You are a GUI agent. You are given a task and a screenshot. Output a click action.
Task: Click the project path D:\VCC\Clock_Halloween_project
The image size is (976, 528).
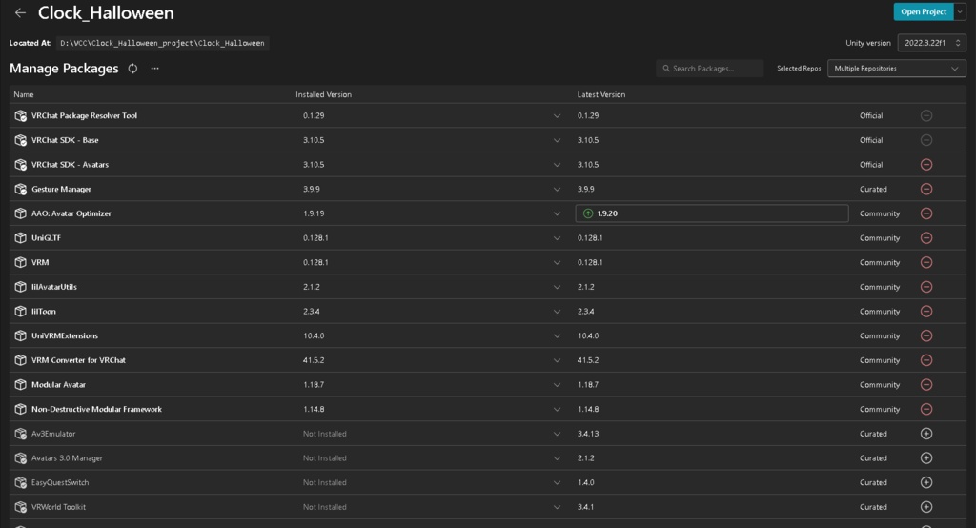pyautogui.click(x=162, y=43)
